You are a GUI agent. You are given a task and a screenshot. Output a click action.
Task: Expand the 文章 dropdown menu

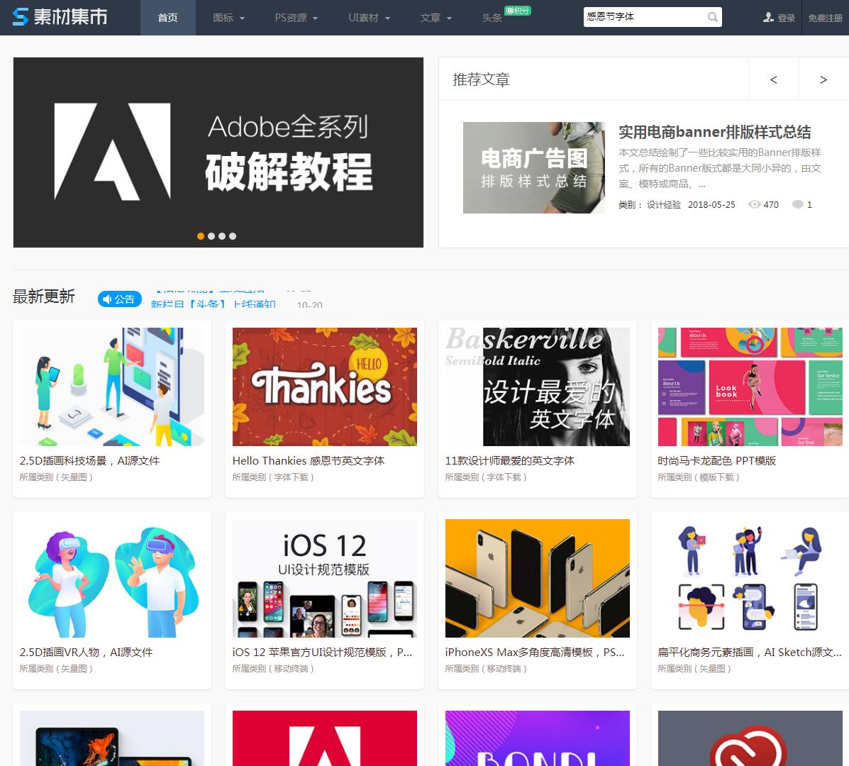tap(436, 18)
